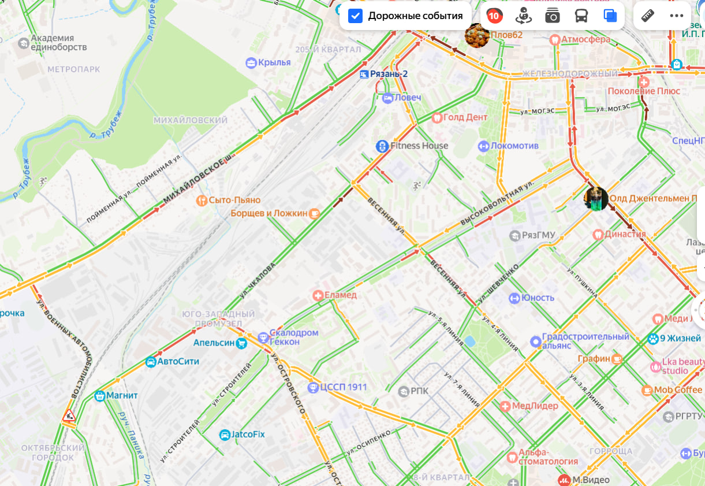The height and width of the screenshot is (486, 705).
Task: Select the Рязань-2 railway station marker
Action: (x=364, y=74)
